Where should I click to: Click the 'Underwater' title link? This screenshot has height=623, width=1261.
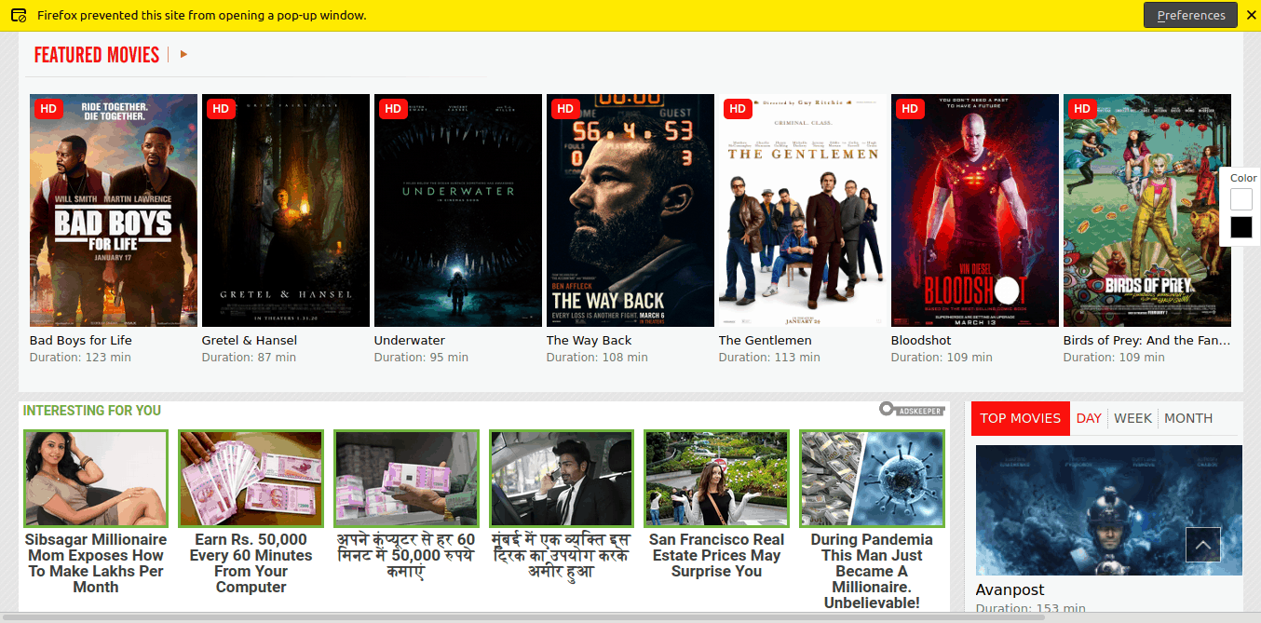coord(410,341)
